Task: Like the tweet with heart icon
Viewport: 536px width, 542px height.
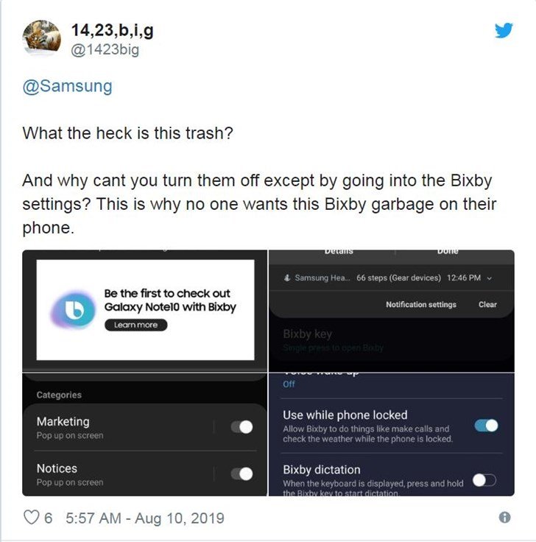Action: (x=31, y=518)
